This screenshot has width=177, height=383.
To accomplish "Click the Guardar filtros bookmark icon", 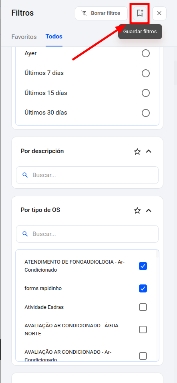I will (x=140, y=13).
